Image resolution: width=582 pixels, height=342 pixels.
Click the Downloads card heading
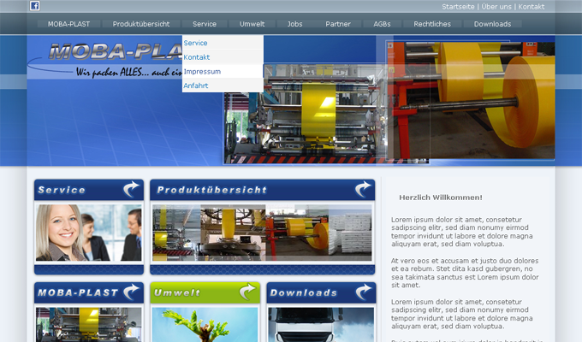304,292
